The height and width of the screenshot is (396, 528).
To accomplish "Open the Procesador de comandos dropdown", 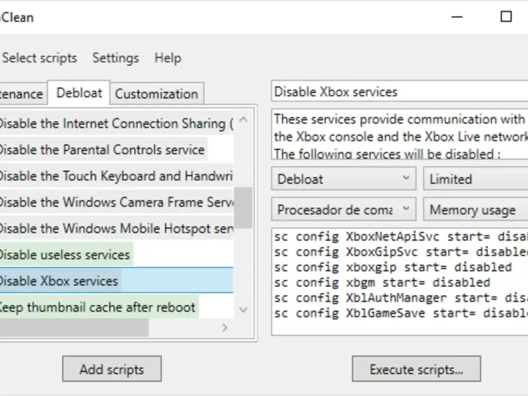I will [343, 210].
